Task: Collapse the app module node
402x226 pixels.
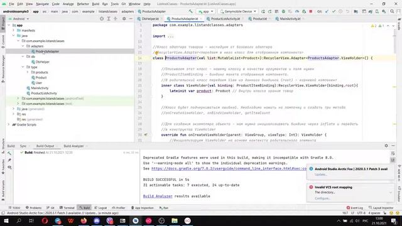Action: [9, 25]
